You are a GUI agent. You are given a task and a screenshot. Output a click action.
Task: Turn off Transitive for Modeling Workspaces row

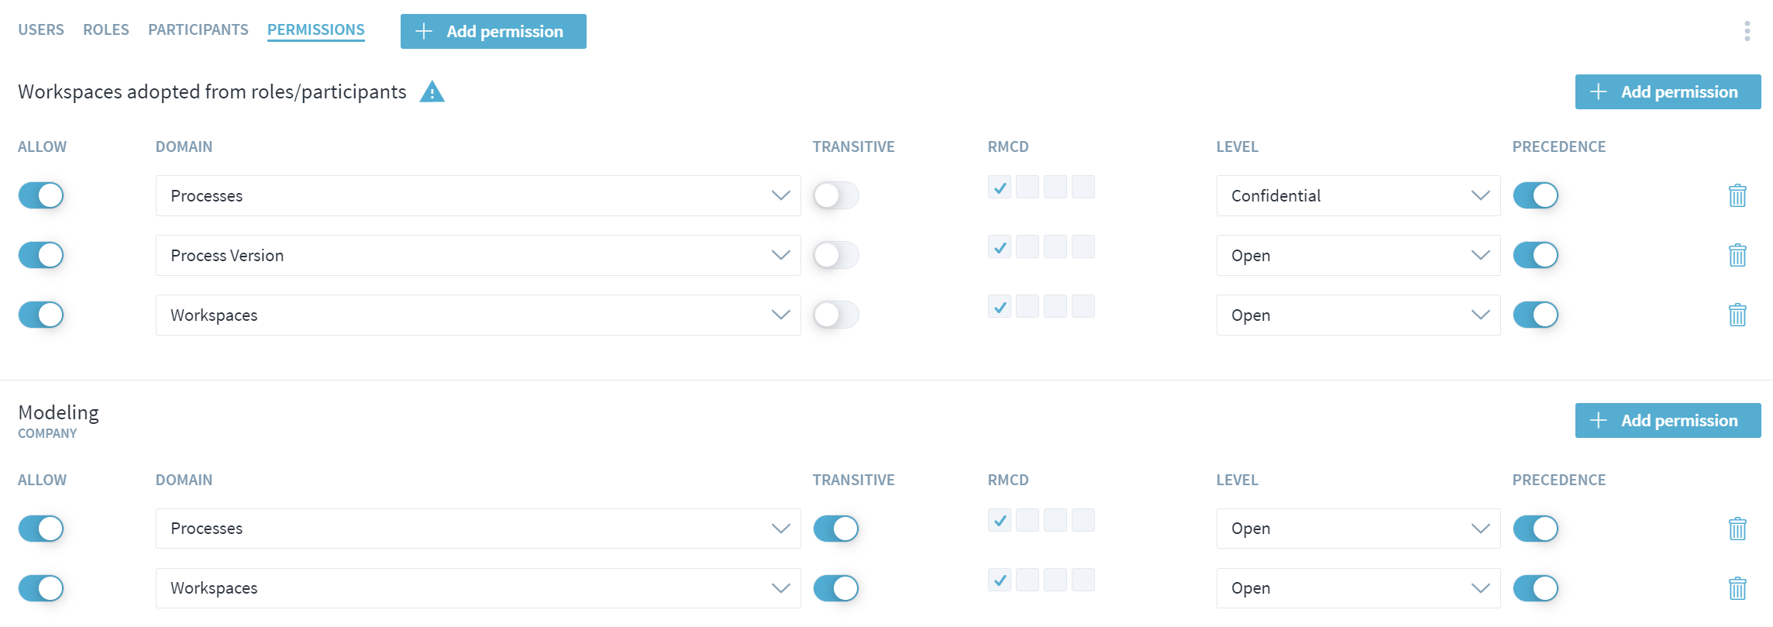(835, 588)
